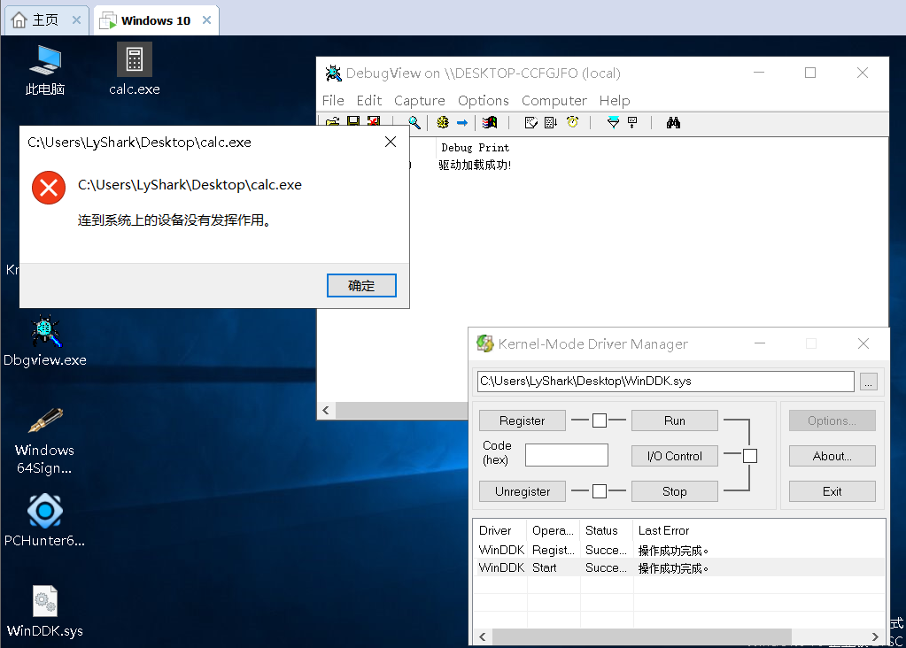This screenshot has height=648, width=906.
Task: Click the Run button in Driver Manager
Action: (674, 420)
